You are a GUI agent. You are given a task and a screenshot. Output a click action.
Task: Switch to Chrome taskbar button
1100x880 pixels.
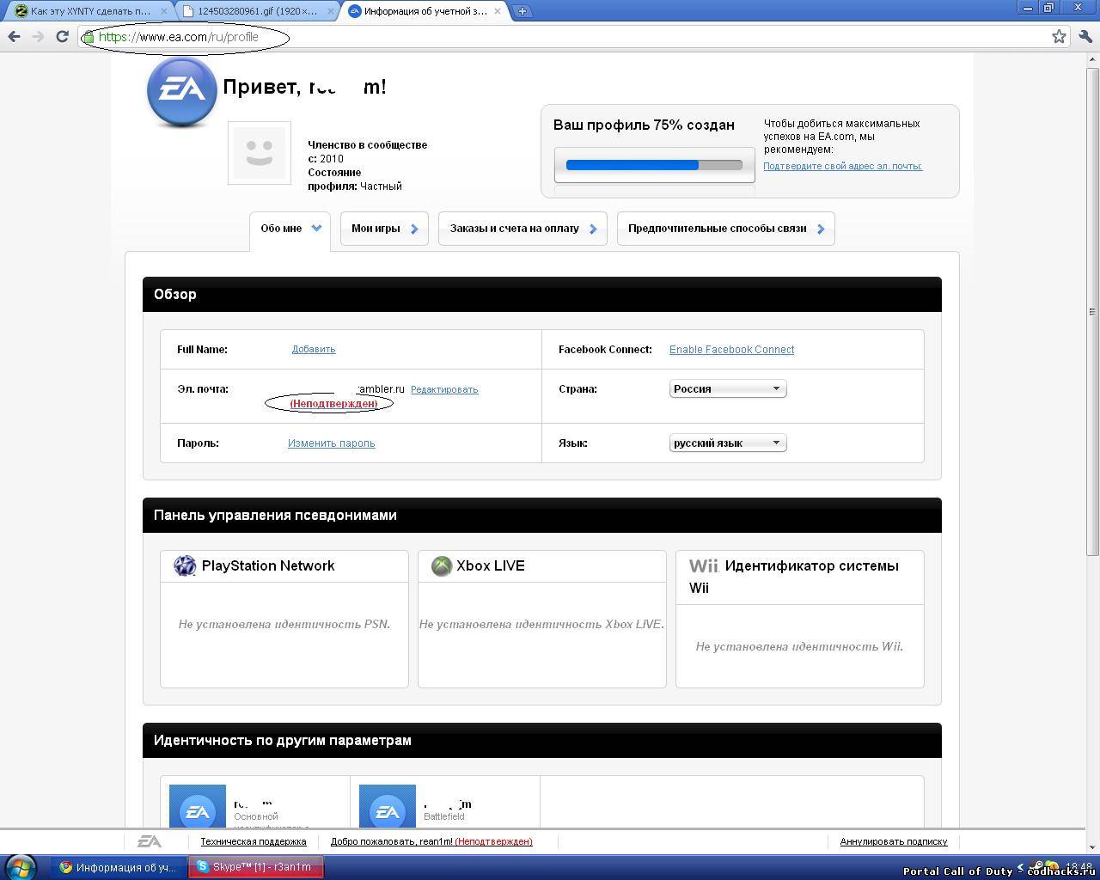tap(117, 867)
